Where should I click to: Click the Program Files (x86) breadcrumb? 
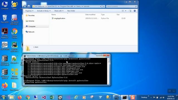[x=67, y=6]
